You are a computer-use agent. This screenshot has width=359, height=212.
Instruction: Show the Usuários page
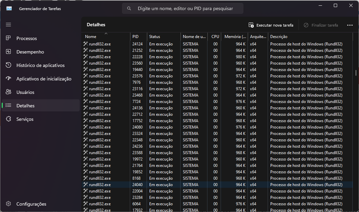click(x=41, y=92)
